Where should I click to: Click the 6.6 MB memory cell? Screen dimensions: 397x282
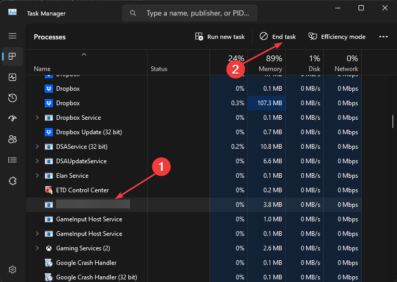pyautogui.click(x=267, y=161)
